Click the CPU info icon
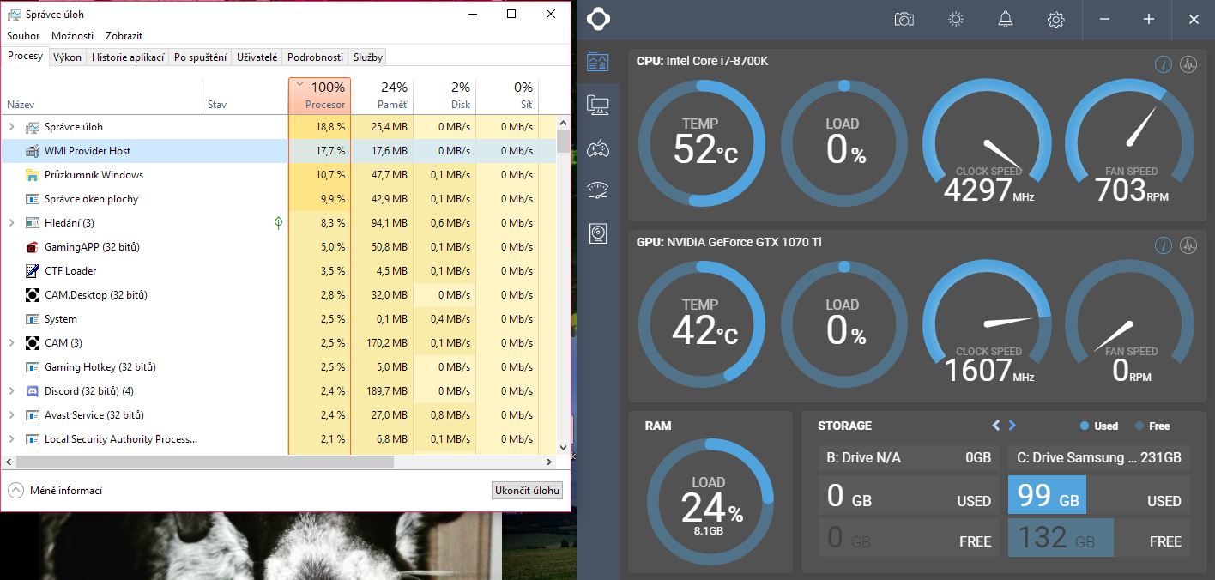Image resolution: width=1215 pixels, height=580 pixels. coord(1163,64)
